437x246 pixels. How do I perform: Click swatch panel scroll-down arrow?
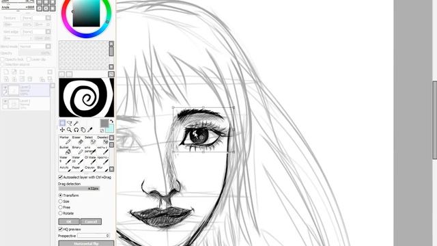click(x=111, y=67)
